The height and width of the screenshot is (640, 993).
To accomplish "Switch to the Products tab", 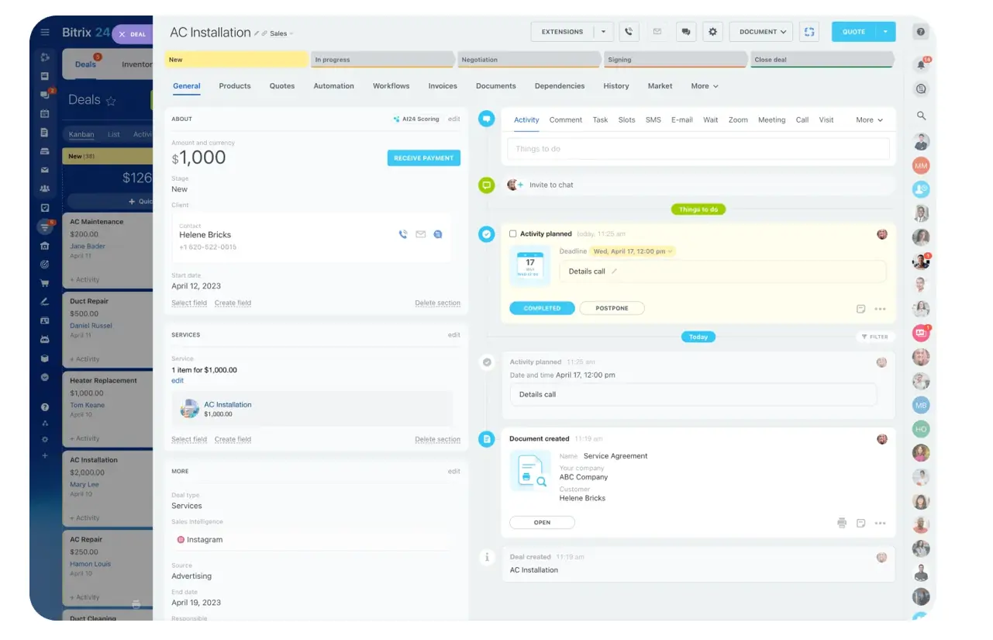I will [x=234, y=86].
